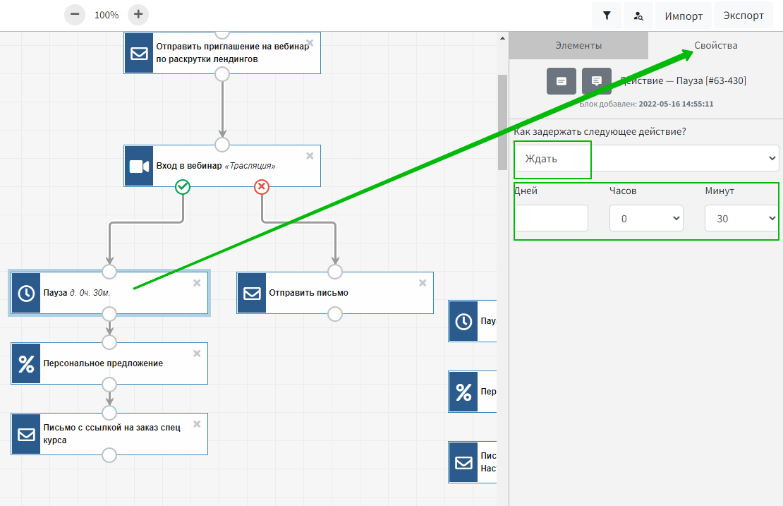783x506 pixels.
Task: Click the camera icon on Вход в вебинар
Action: pos(139,166)
